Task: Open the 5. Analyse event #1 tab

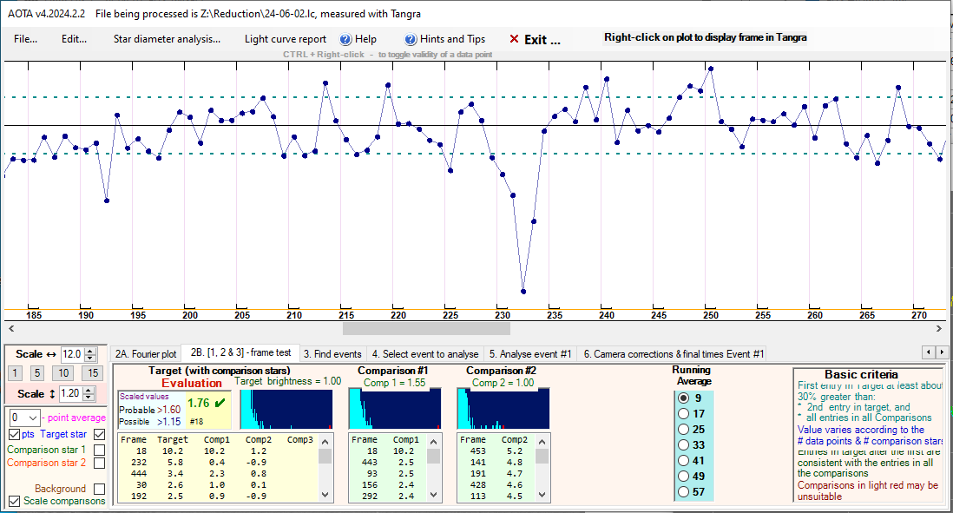Action: click(x=530, y=354)
